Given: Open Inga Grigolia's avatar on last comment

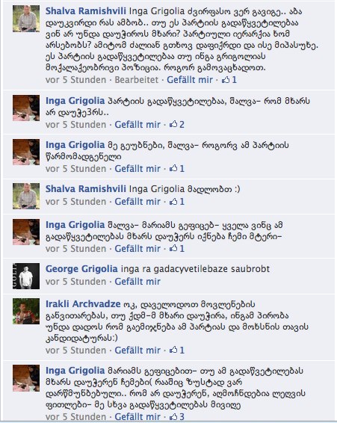Looking at the screenshot, I should click(26, 378).
